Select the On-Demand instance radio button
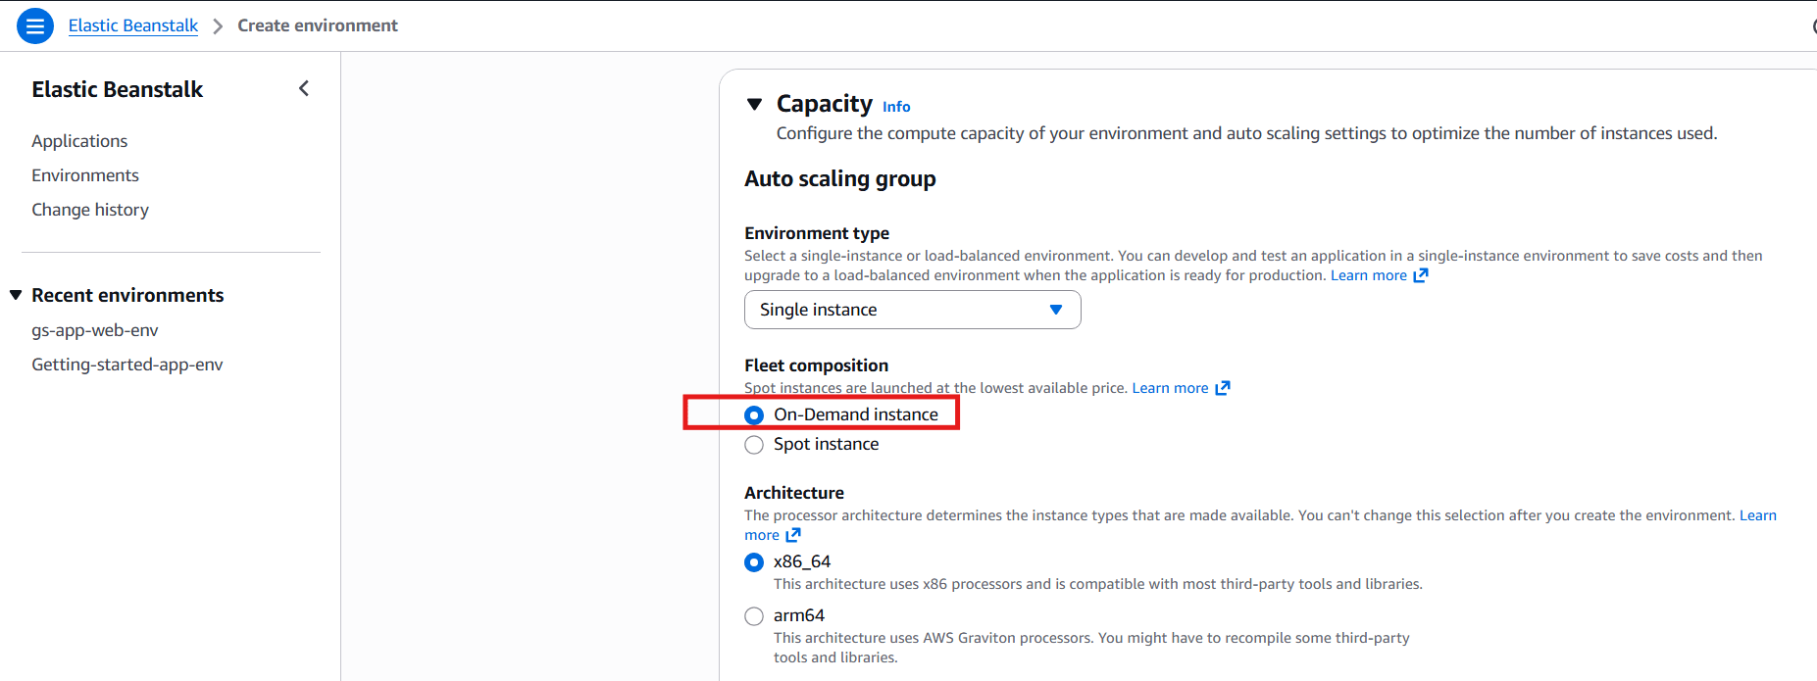This screenshot has width=1817, height=681. [x=754, y=415]
